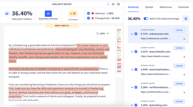Toggle add to the total percentage switch
Viewport: 193px width, 107px height.
(146, 19)
